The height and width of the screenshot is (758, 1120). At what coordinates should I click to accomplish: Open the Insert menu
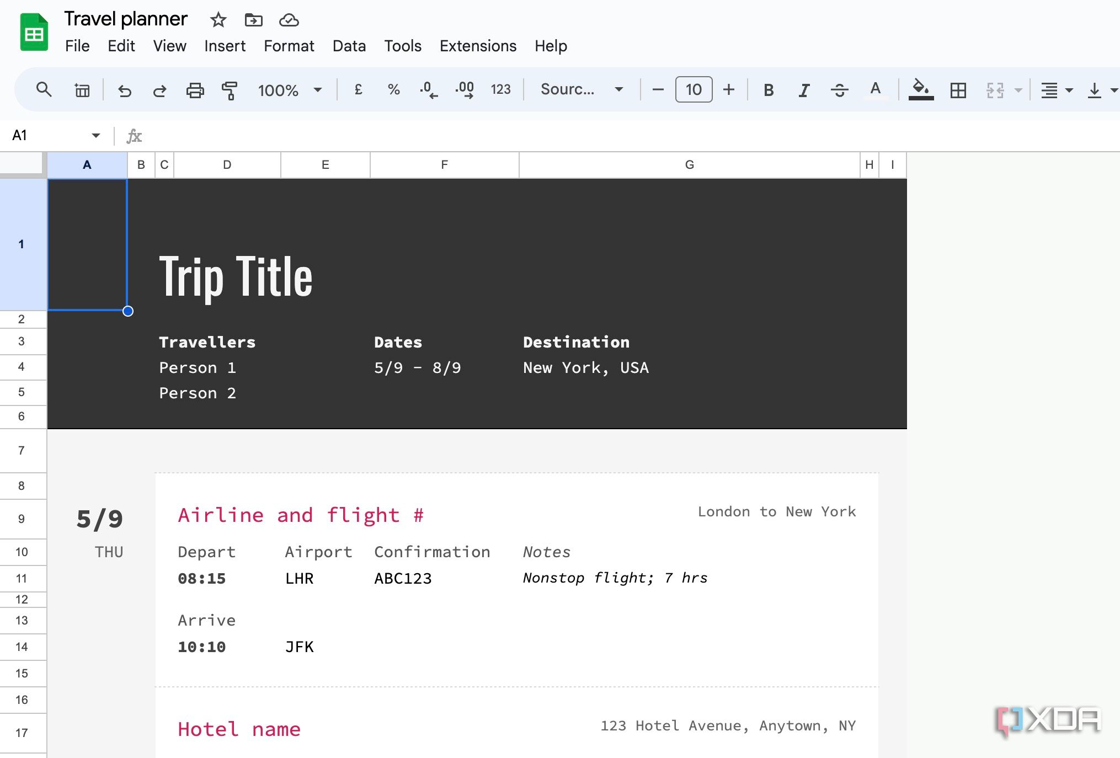[x=225, y=46]
